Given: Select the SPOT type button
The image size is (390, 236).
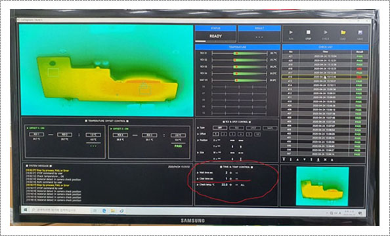Looking at the screenshot, I should [253, 128].
